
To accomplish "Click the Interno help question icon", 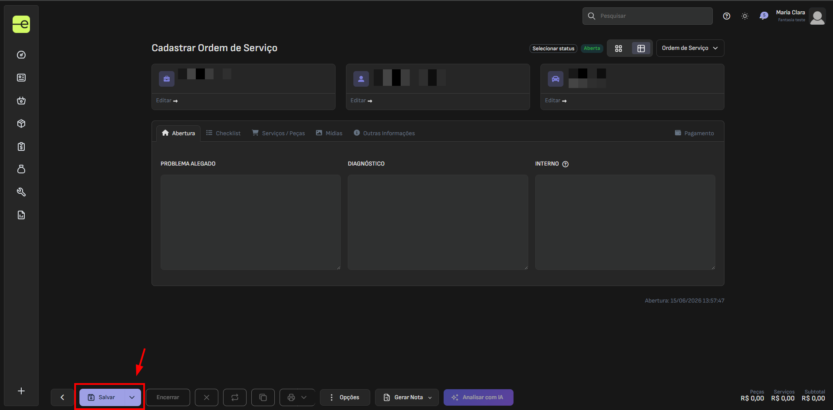I will [565, 164].
